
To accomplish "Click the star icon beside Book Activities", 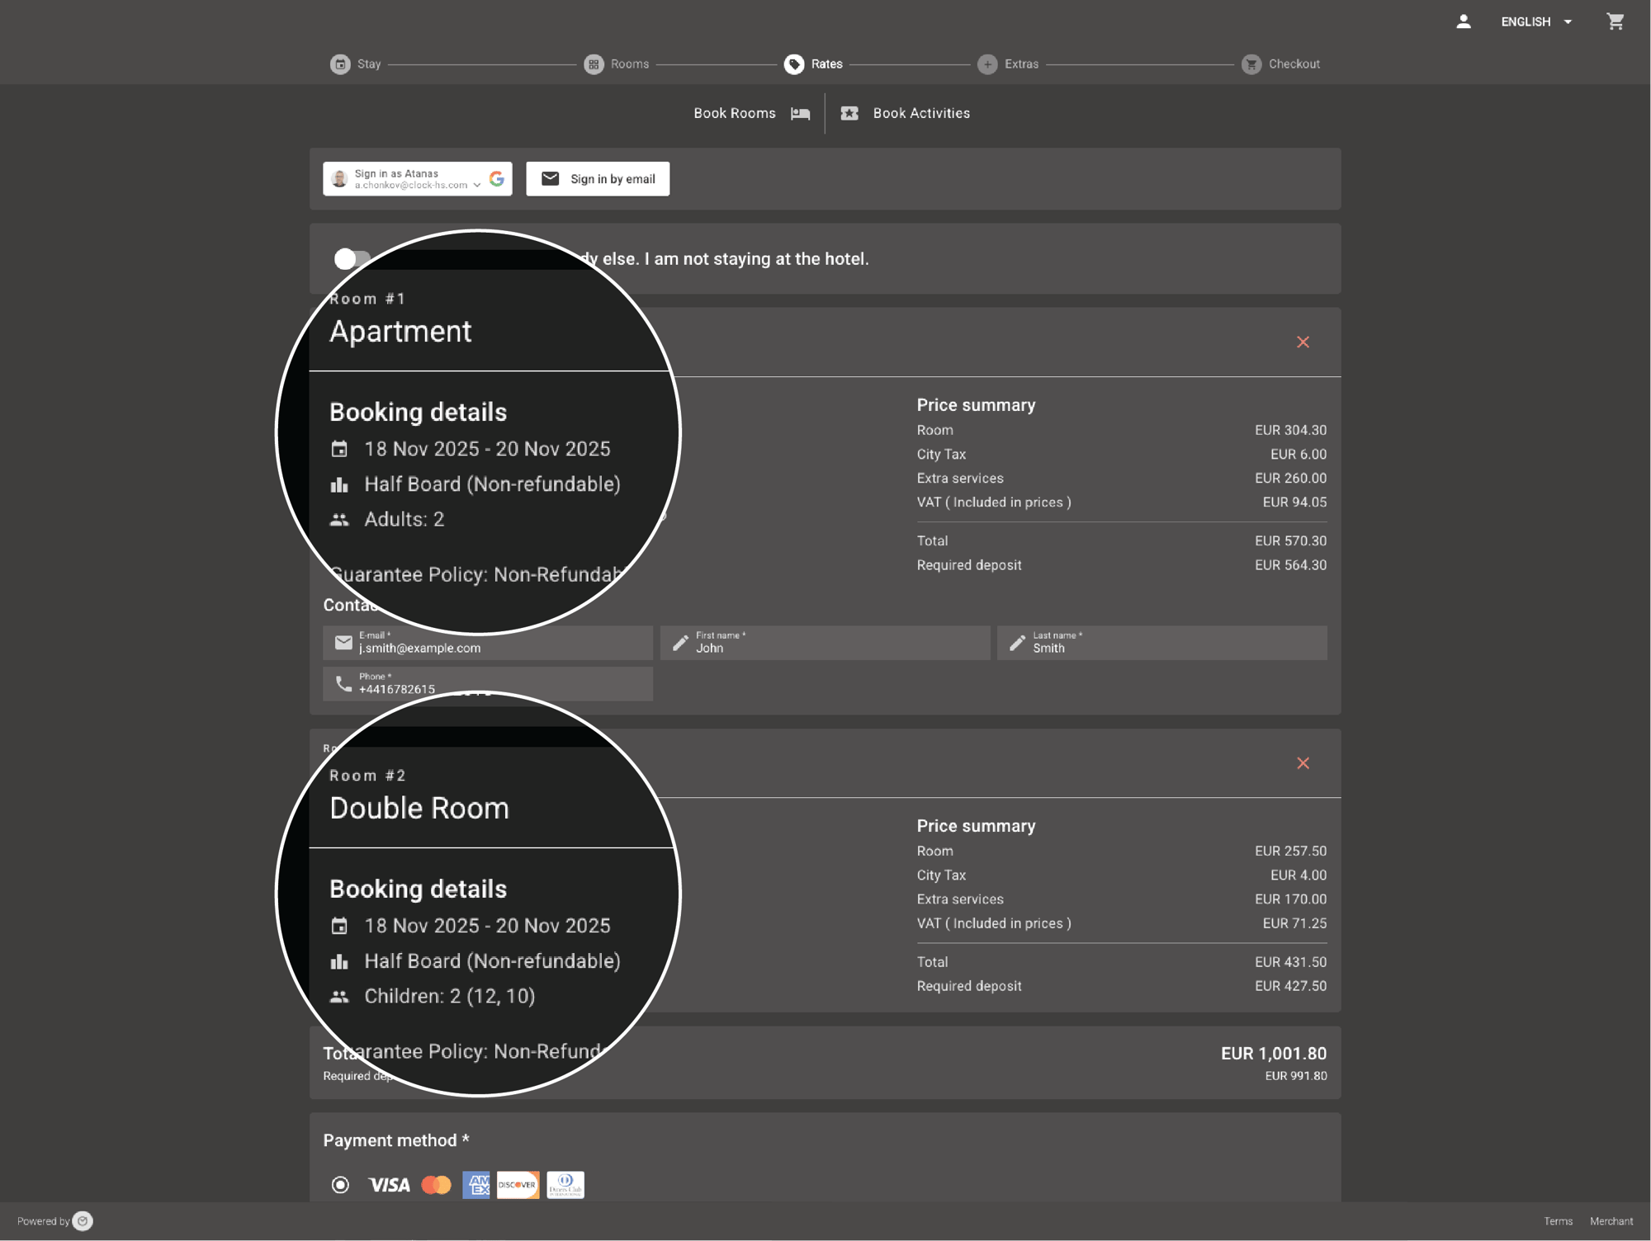I will [x=849, y=113].
